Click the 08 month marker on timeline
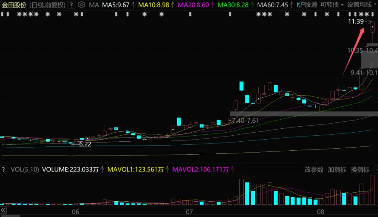Image resolution: width=378 pixels, height=217 pixels. tap(321, 212)
